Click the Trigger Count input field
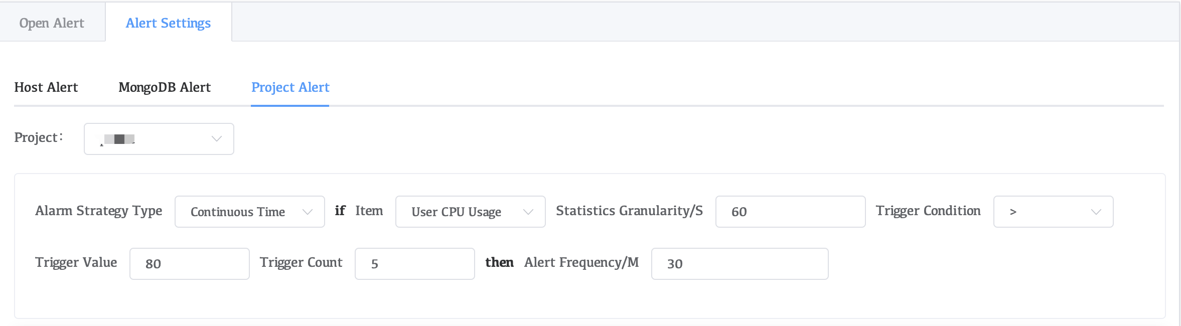The width and height of the screenshot is (1181, 326). 414,264
